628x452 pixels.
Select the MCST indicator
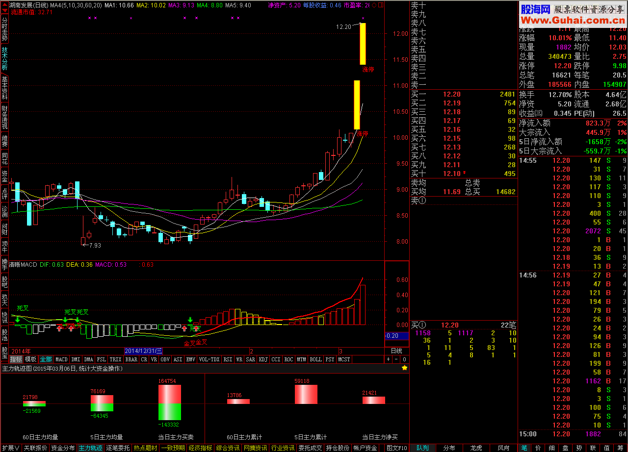[x=344, y=359]
